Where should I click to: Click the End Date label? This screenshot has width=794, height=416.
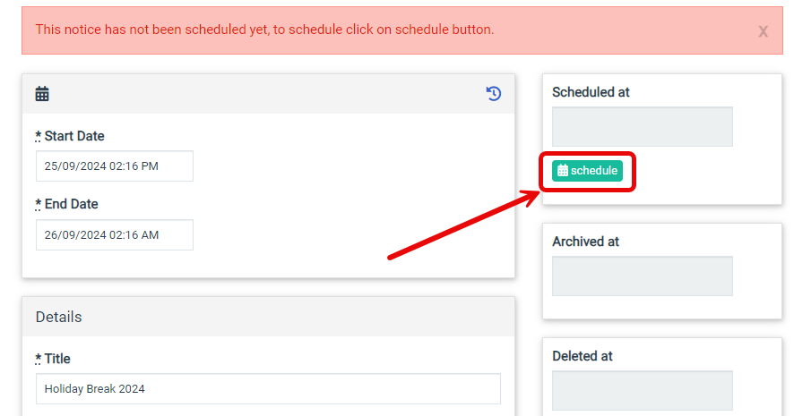[x=71, y=204]
